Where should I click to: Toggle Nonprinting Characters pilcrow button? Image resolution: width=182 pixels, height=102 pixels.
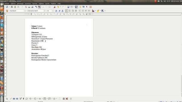click(x=87, y=7)
